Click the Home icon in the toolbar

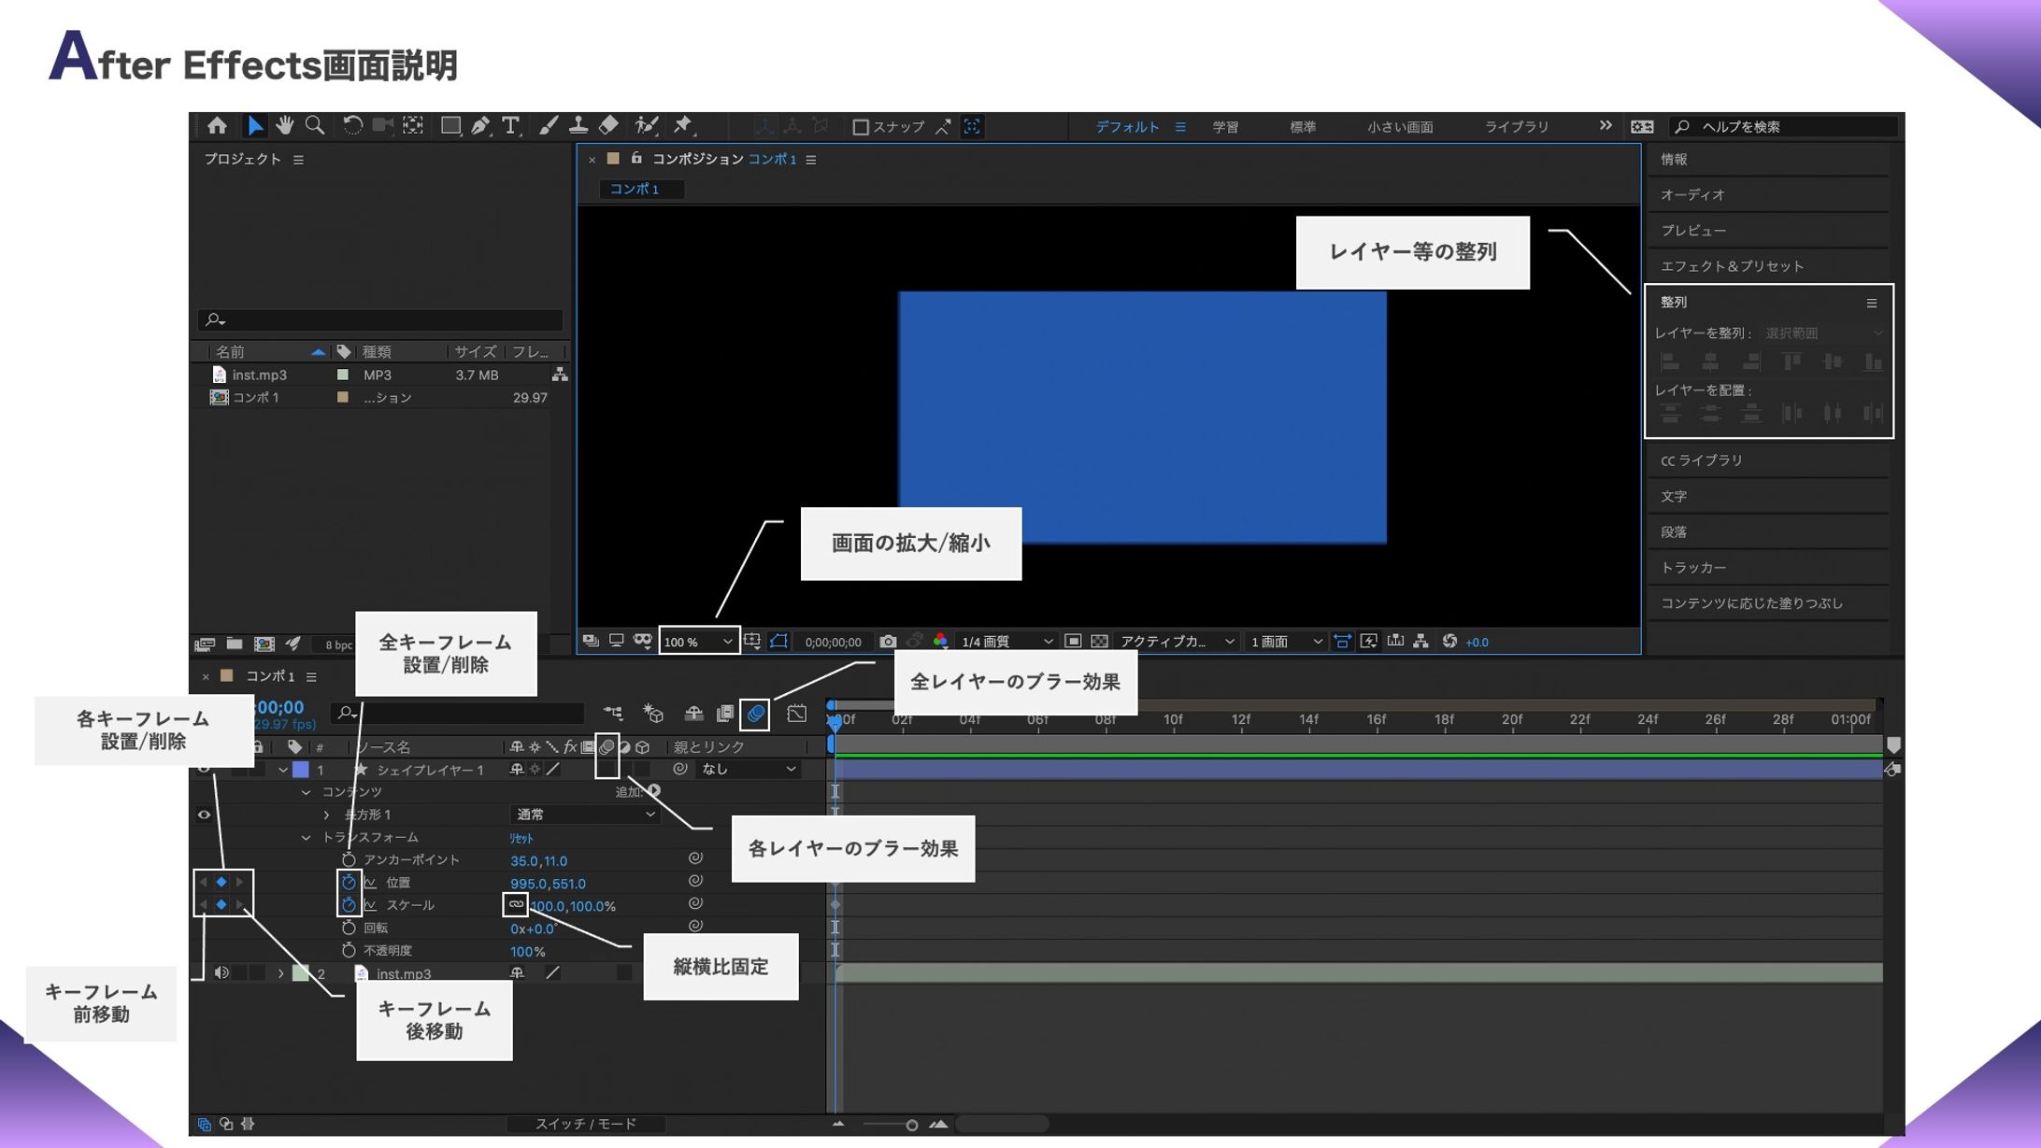(217, 126)
